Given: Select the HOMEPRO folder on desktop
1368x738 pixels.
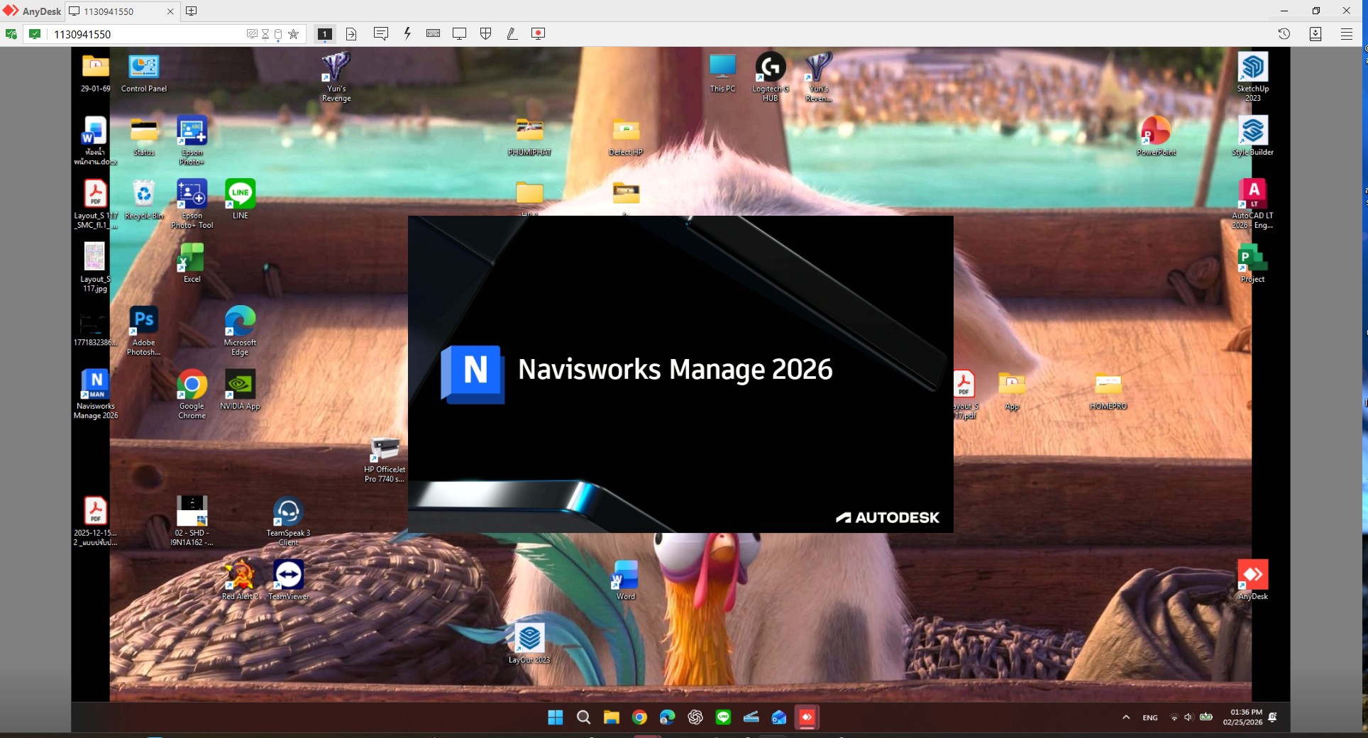Looking at the screenshot, I should coord(1108,390).
